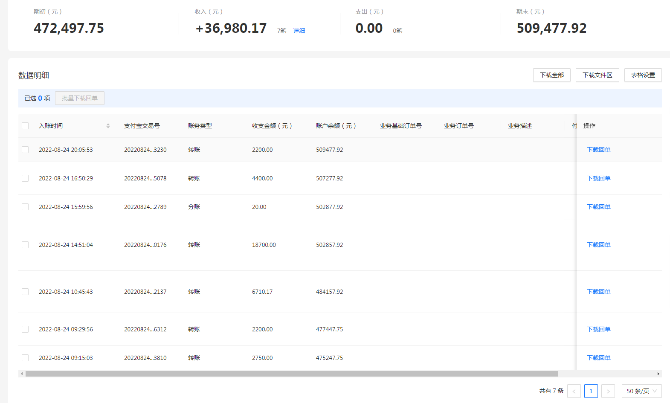Click 下载回单 for the 20.00 分账 row
Screen dimensions: 670x403
tap(598, 207)
